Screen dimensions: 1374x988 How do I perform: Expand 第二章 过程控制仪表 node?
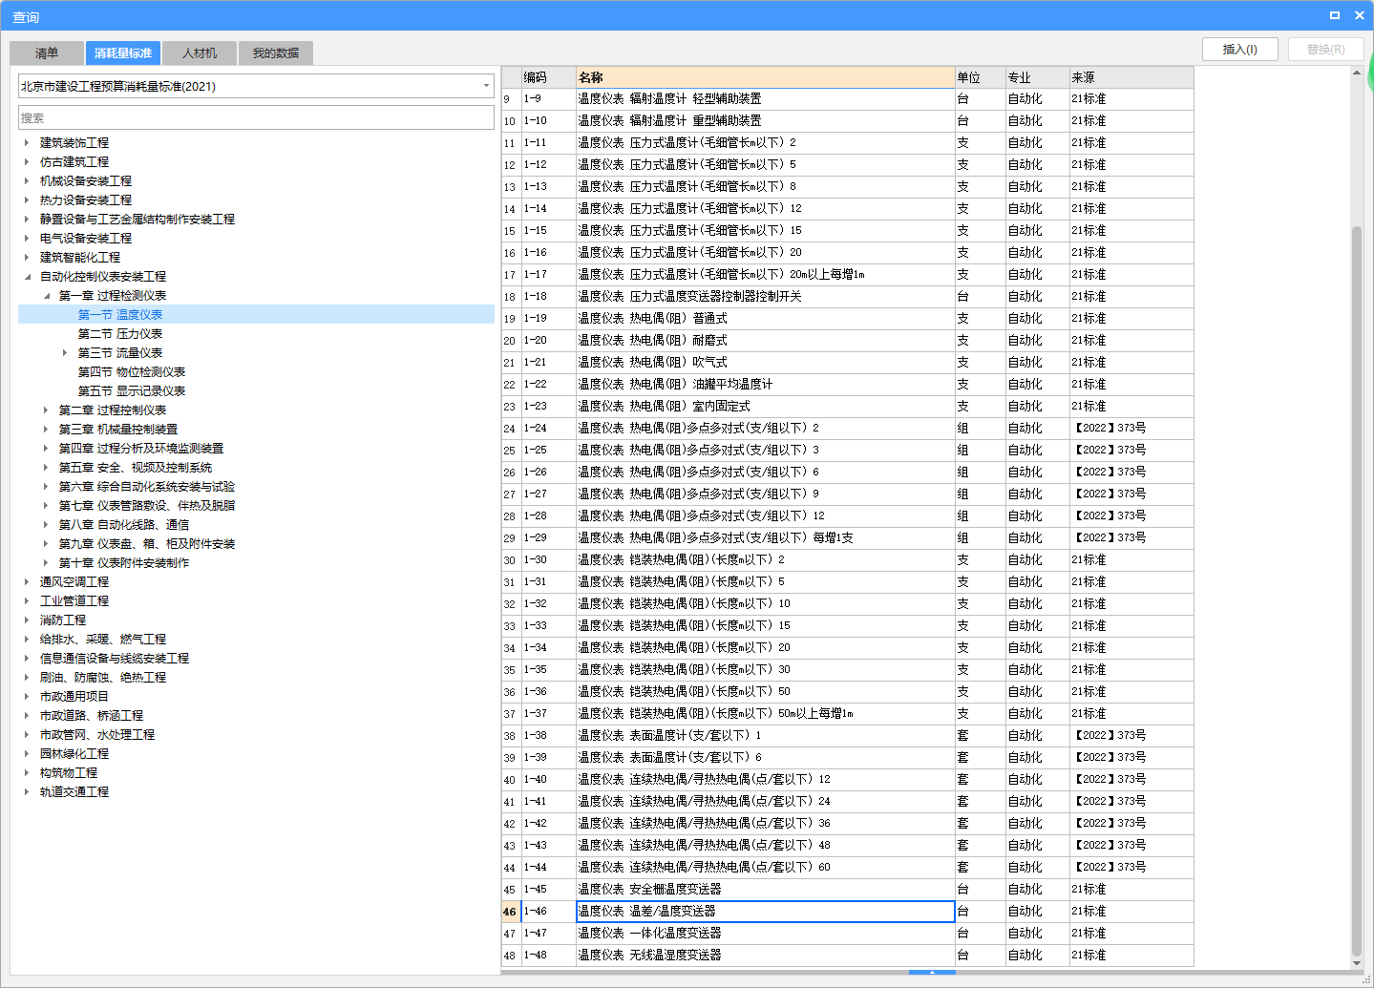coord(46,410)
